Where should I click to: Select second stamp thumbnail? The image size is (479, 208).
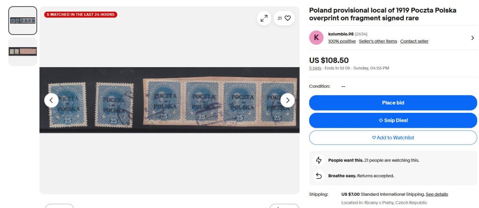(22, 51)
